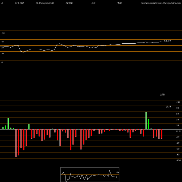182x182 pixels.
Task: Click the MR scale label 40
Action: [x=177, y=120]
